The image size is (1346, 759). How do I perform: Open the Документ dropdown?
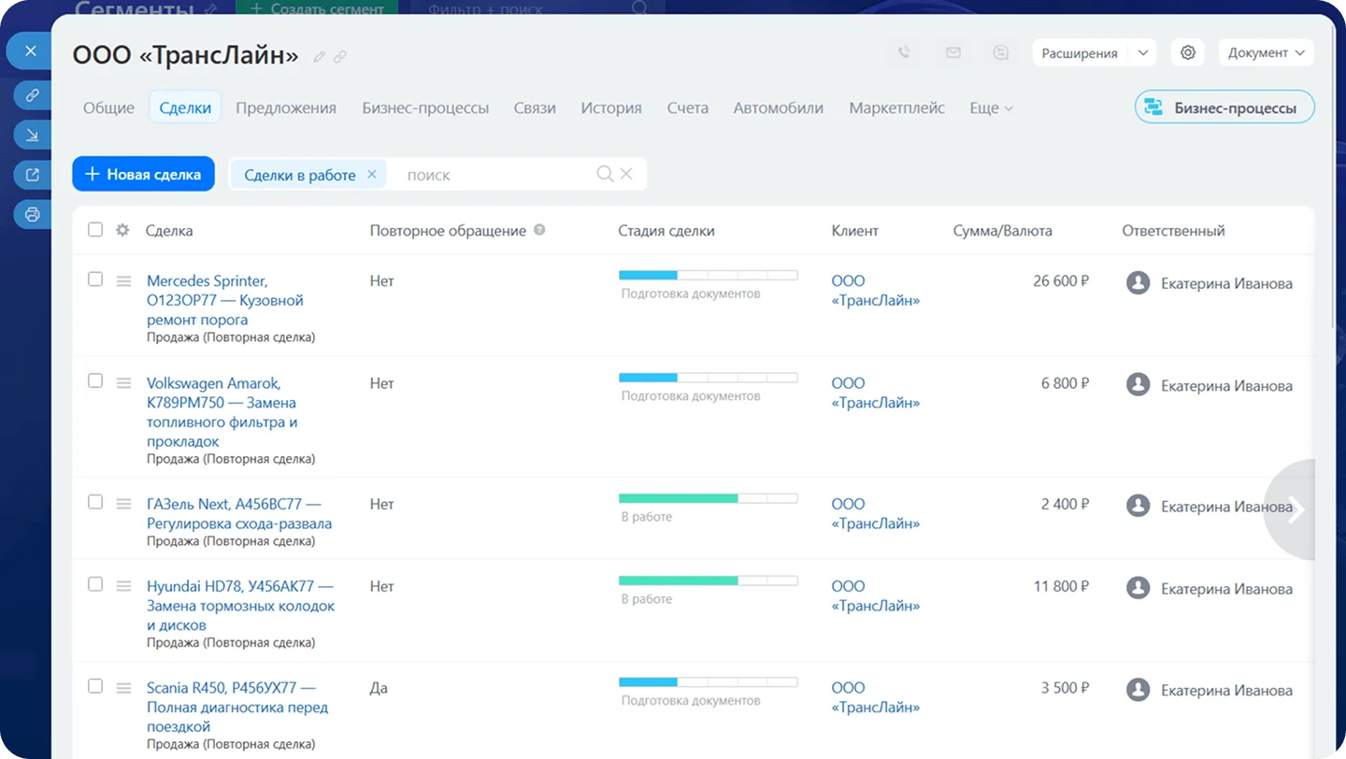click(1267, 53)
